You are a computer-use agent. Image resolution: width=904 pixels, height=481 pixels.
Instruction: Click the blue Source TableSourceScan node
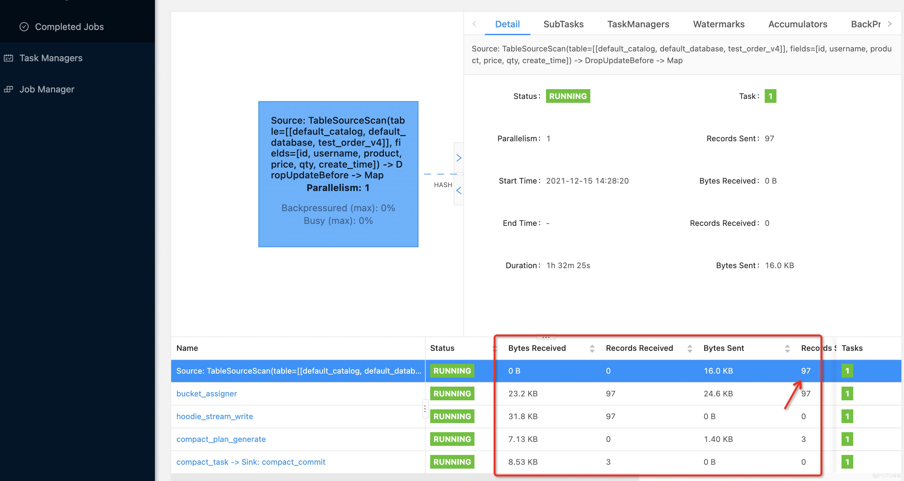pos(338,174)
